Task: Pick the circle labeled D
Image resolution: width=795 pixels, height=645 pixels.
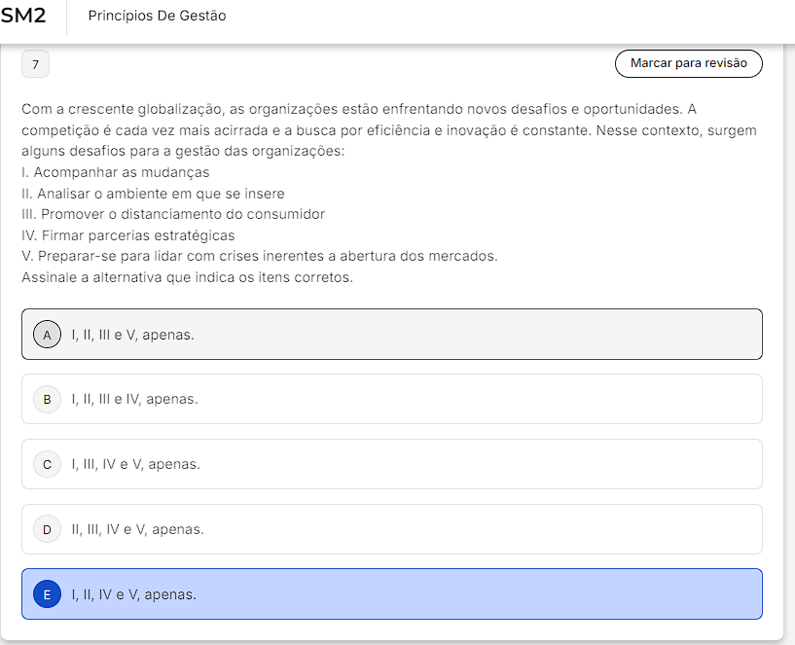Action: click(x=47, y=529)
